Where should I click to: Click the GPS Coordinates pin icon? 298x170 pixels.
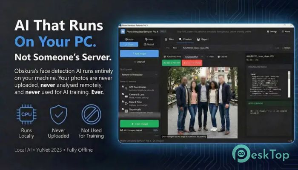coord(126,88)
